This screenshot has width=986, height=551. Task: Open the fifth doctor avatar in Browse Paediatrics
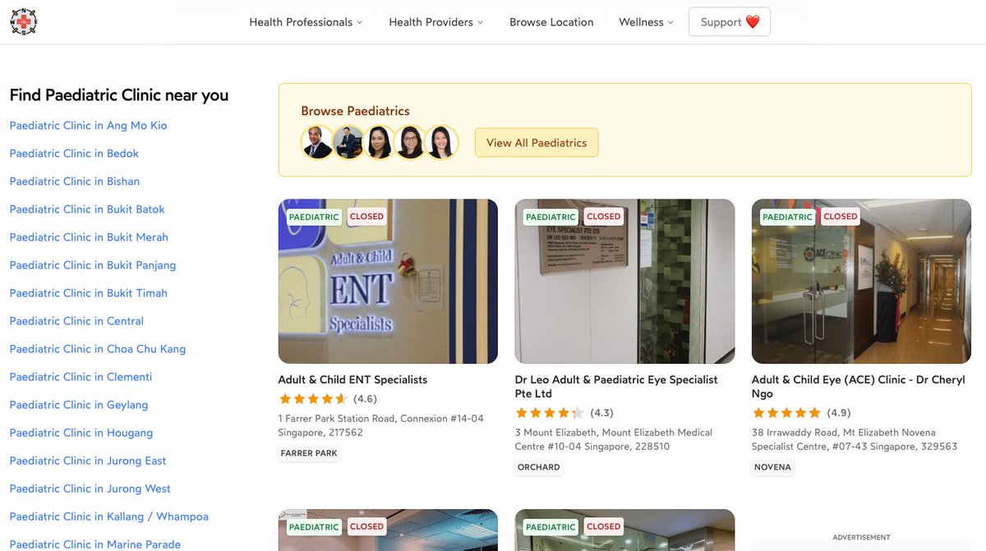pyautogui.click(x=441, y=142)
